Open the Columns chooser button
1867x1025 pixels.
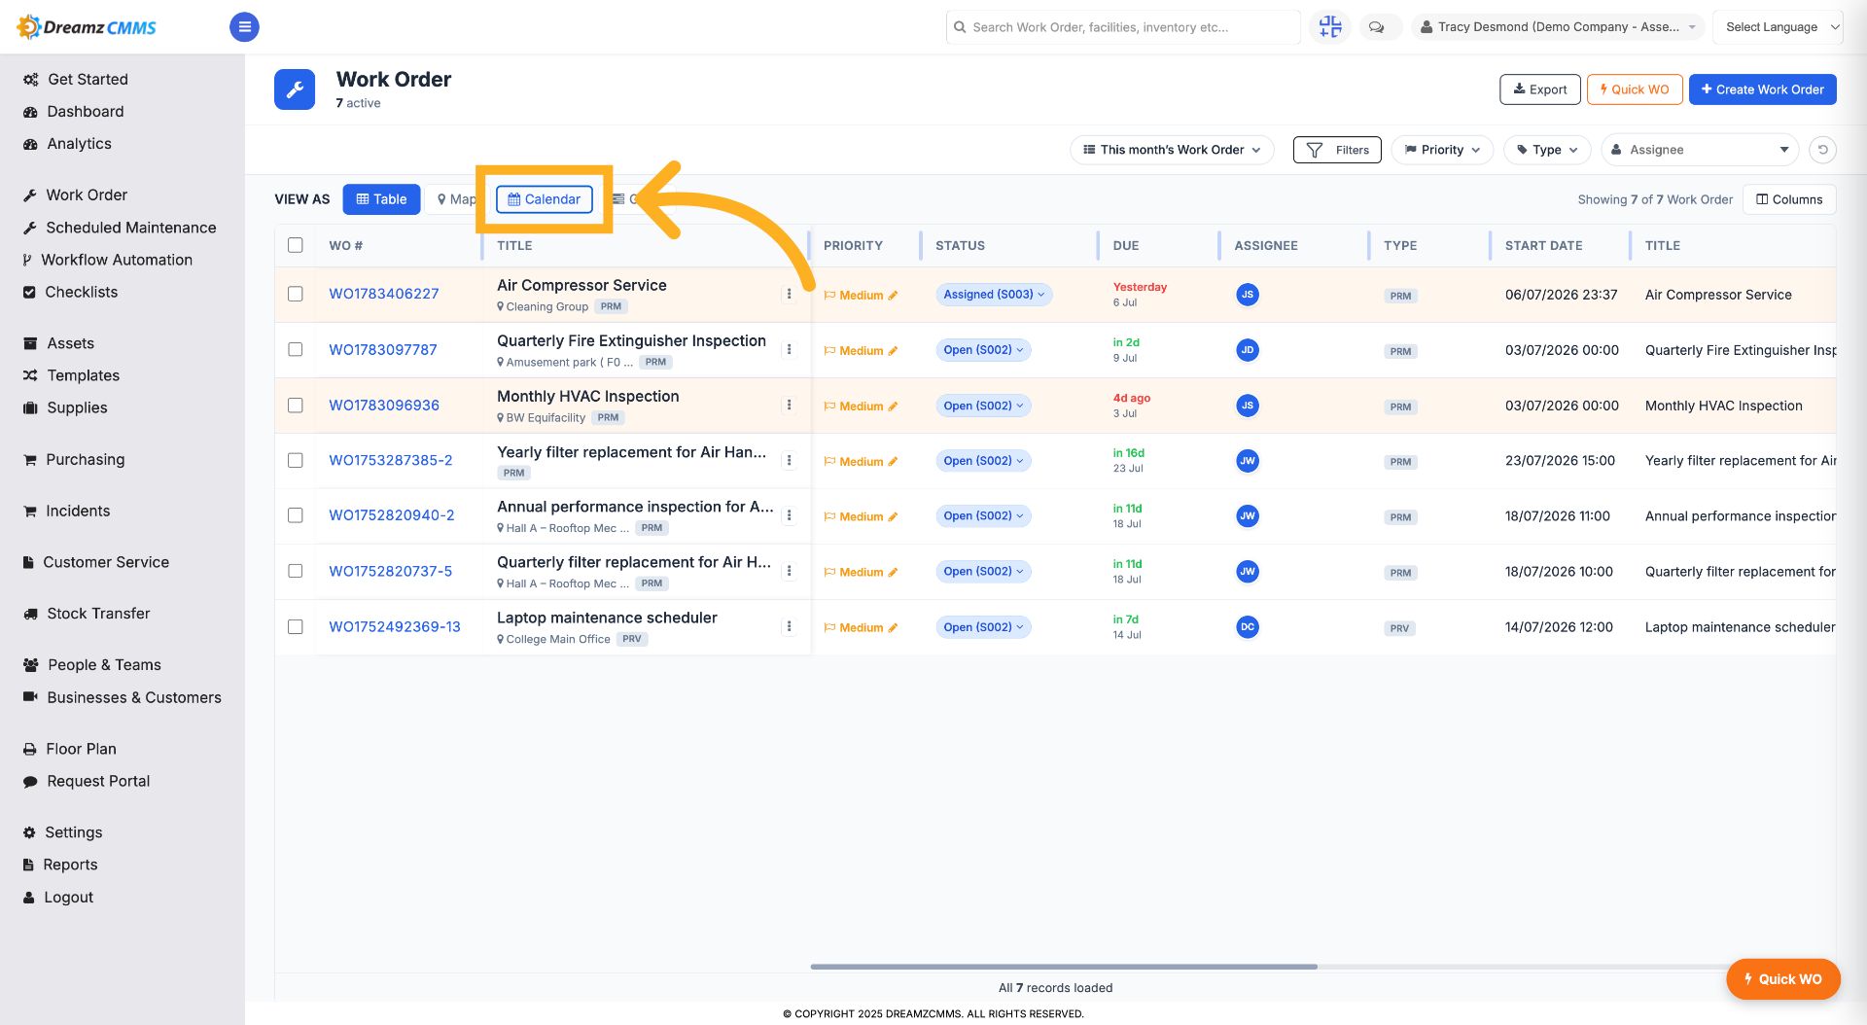pyautogui.click(x=1789, y=199)
